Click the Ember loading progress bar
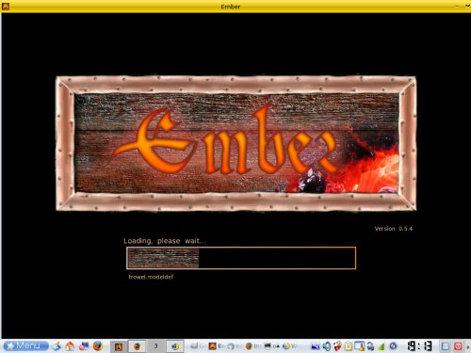 (x=241, y=258)
